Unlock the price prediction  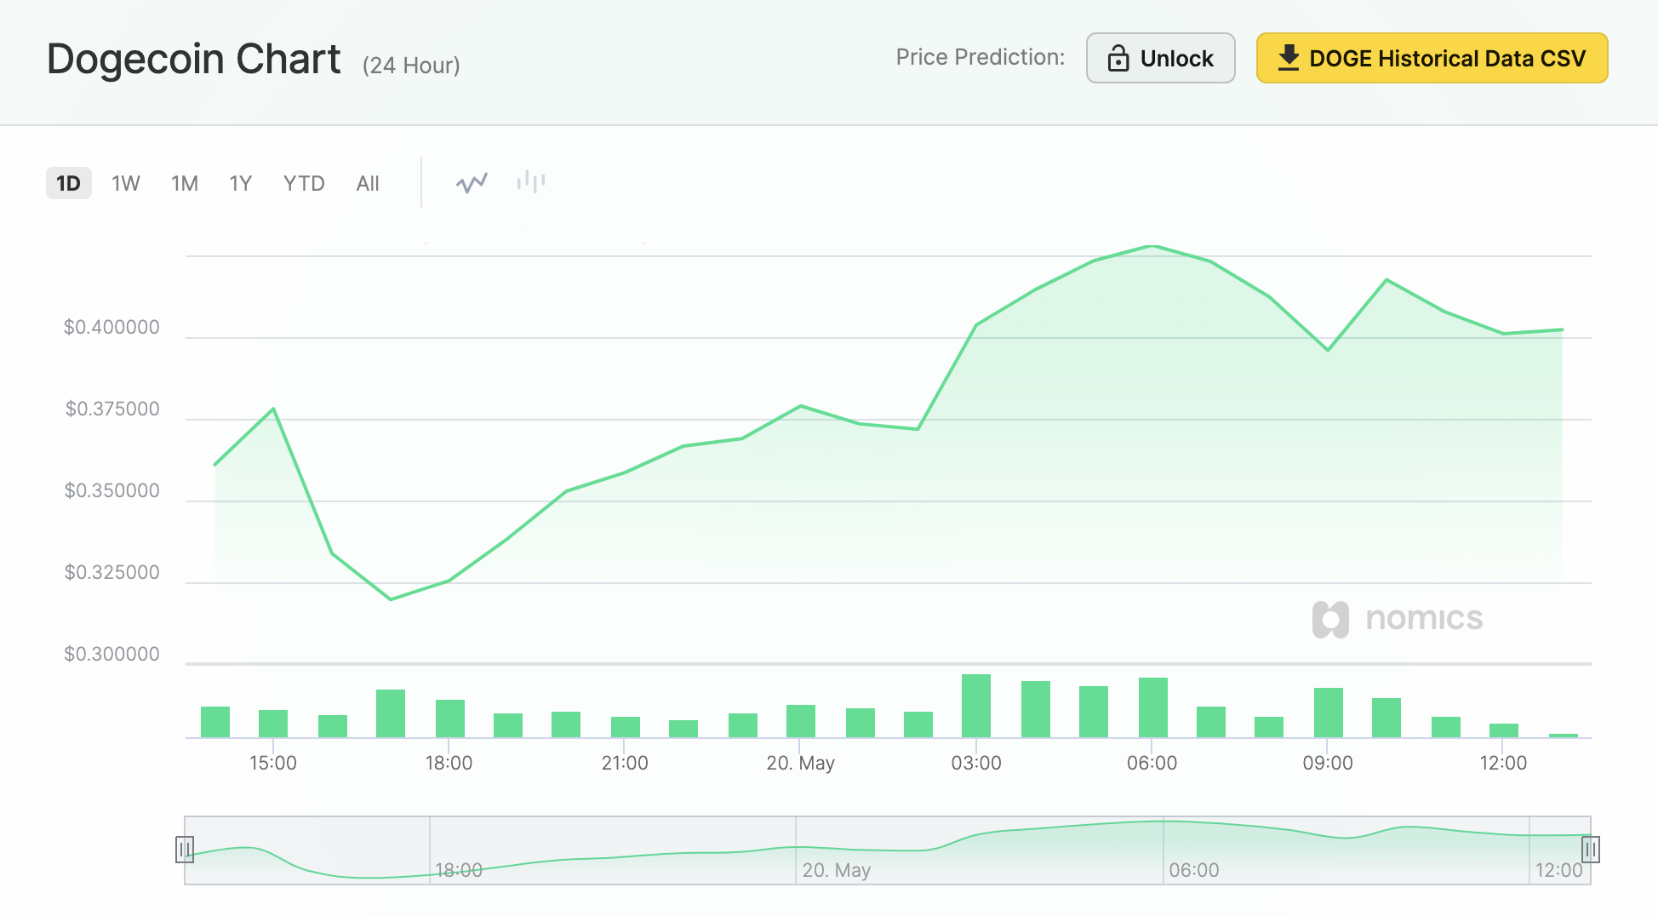(1160, 58)
